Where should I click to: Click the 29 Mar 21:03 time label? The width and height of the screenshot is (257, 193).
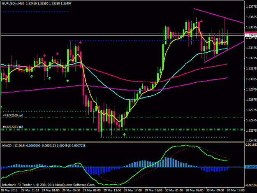(153, 191)
